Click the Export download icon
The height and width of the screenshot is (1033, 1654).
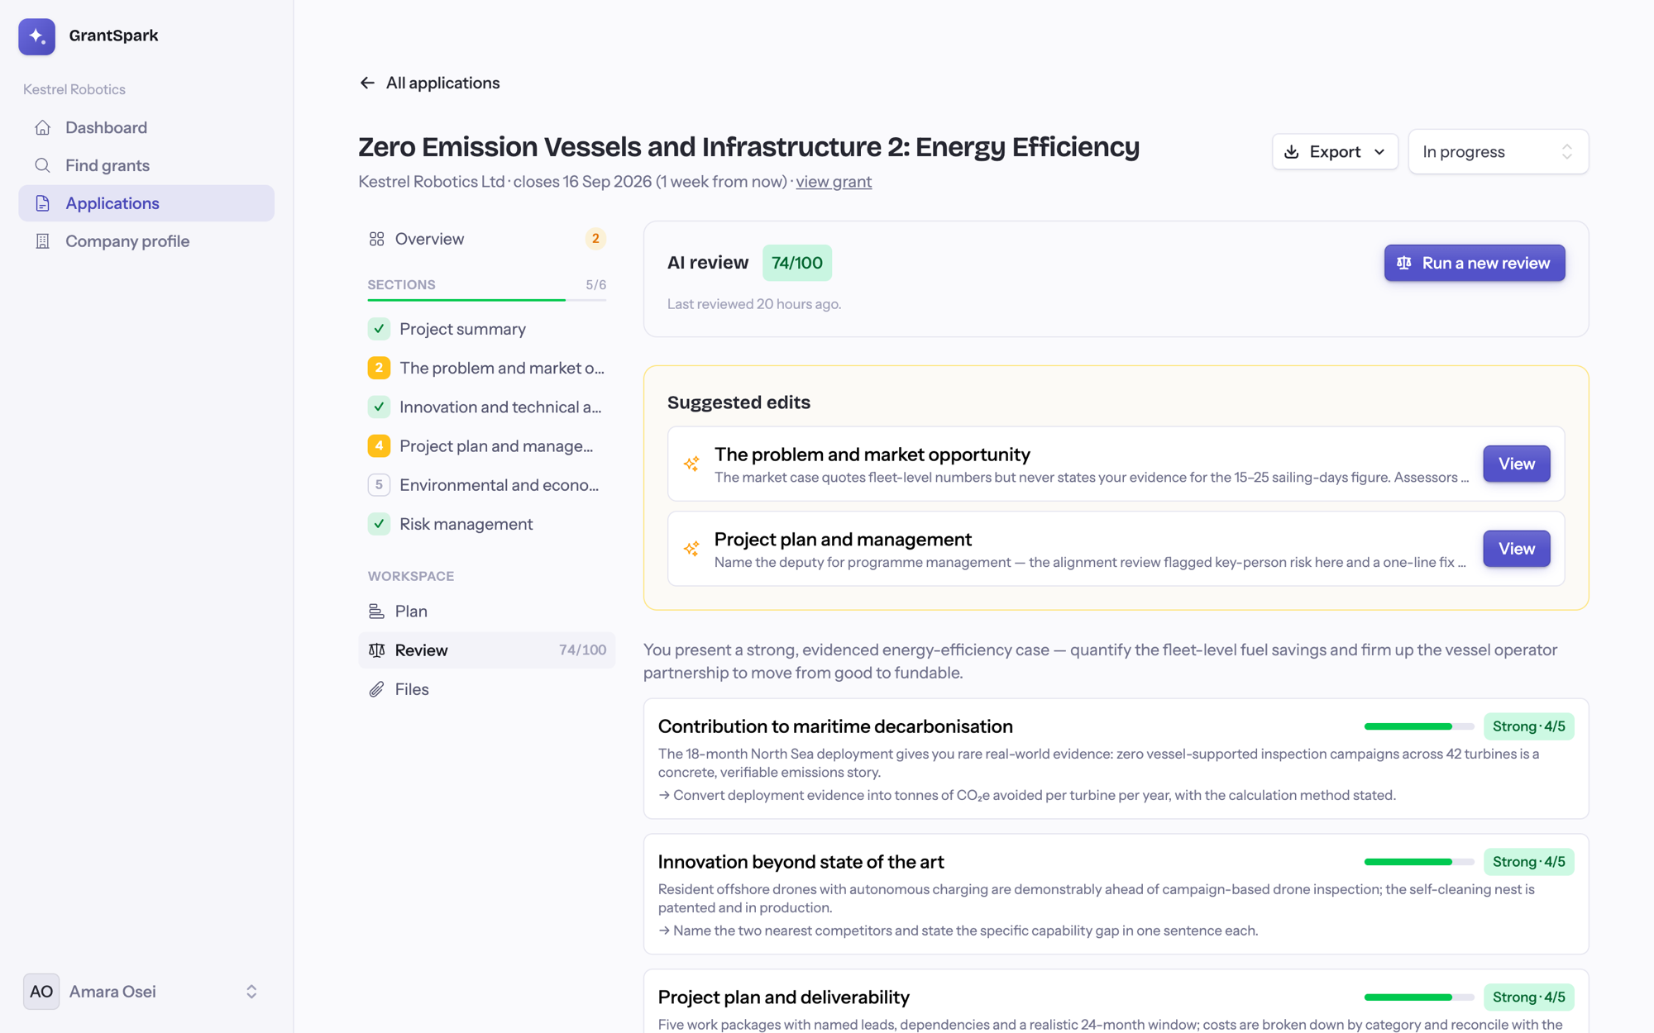[1292, 152]
